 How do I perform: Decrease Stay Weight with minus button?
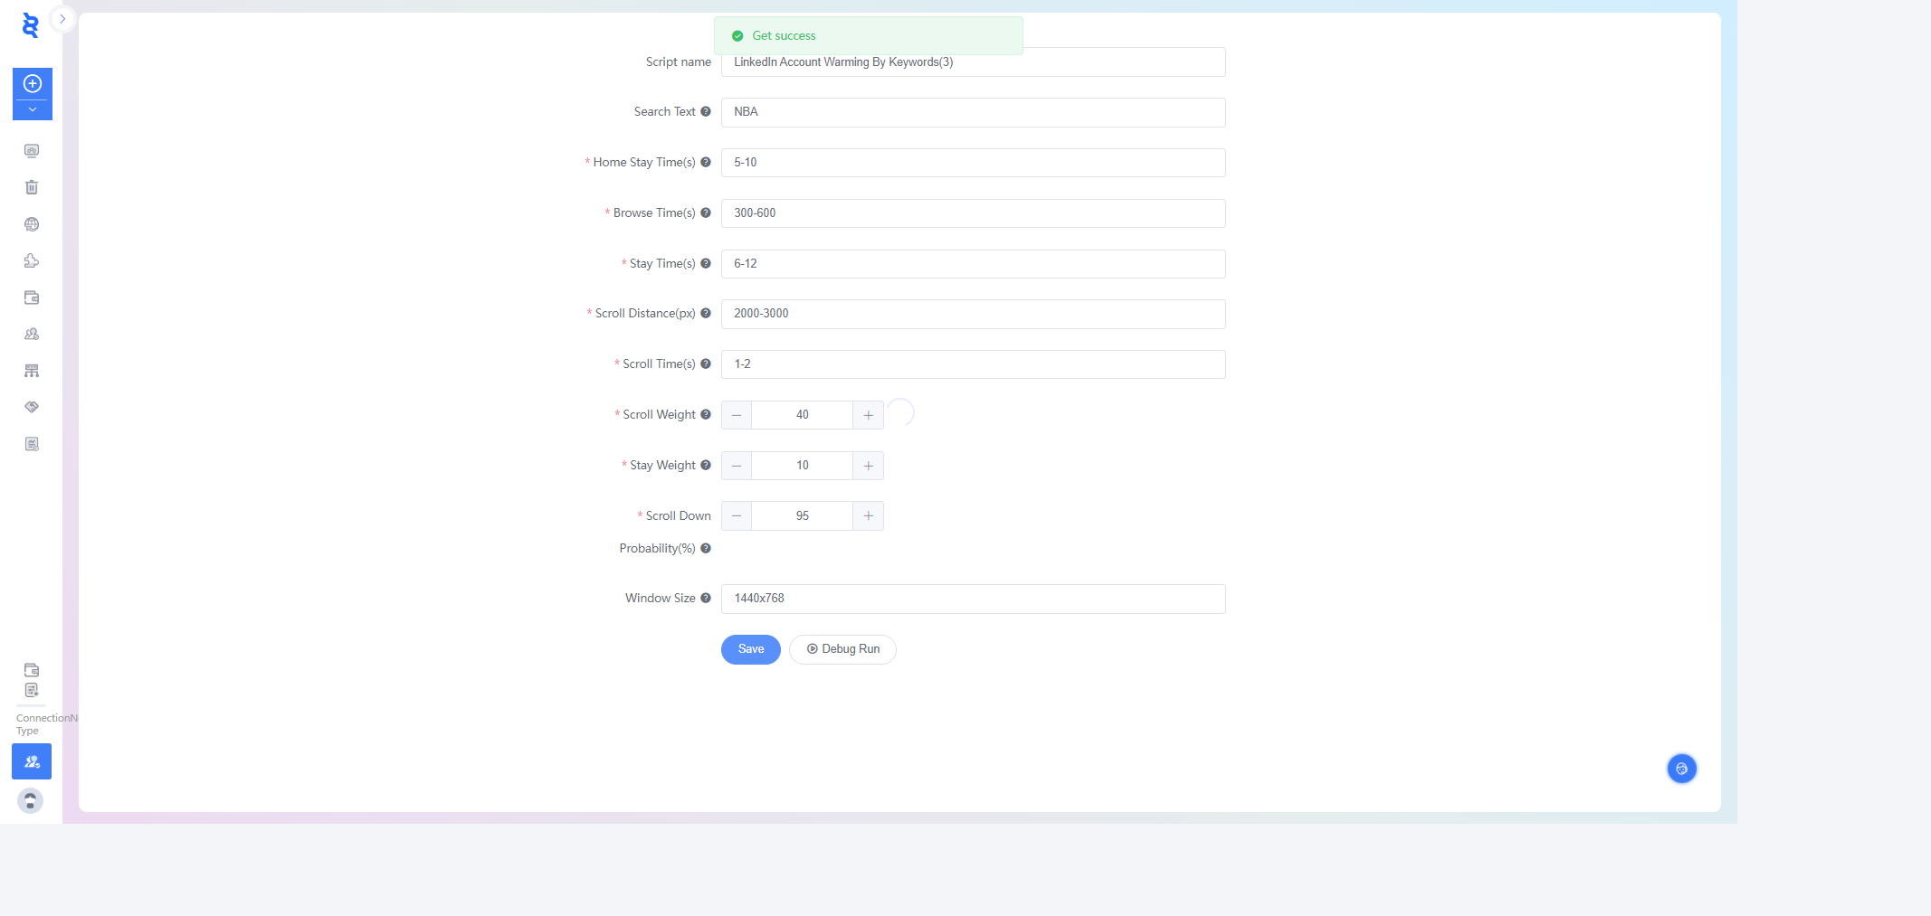[737, 466]
